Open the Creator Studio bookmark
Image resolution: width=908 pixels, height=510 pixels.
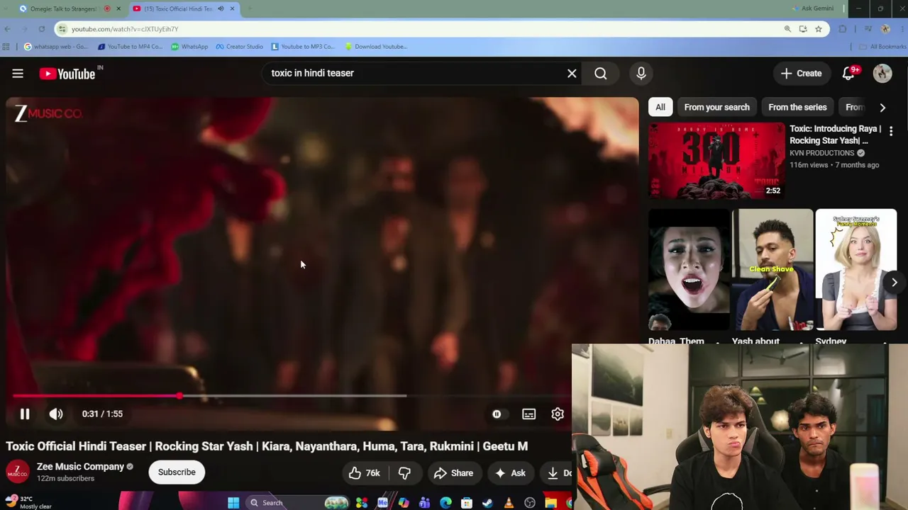[240, 47]
